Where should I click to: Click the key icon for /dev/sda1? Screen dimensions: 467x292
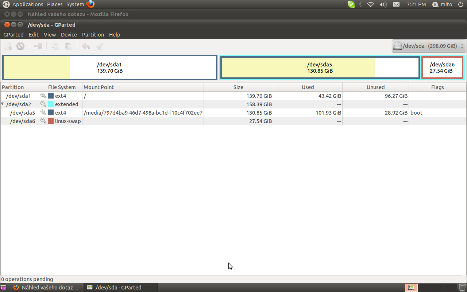click(43, 96)
